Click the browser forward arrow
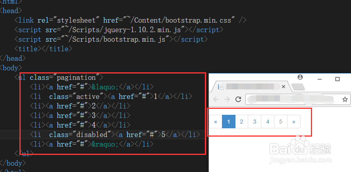The width and height of the screenshot is (351, 172). 227,99
